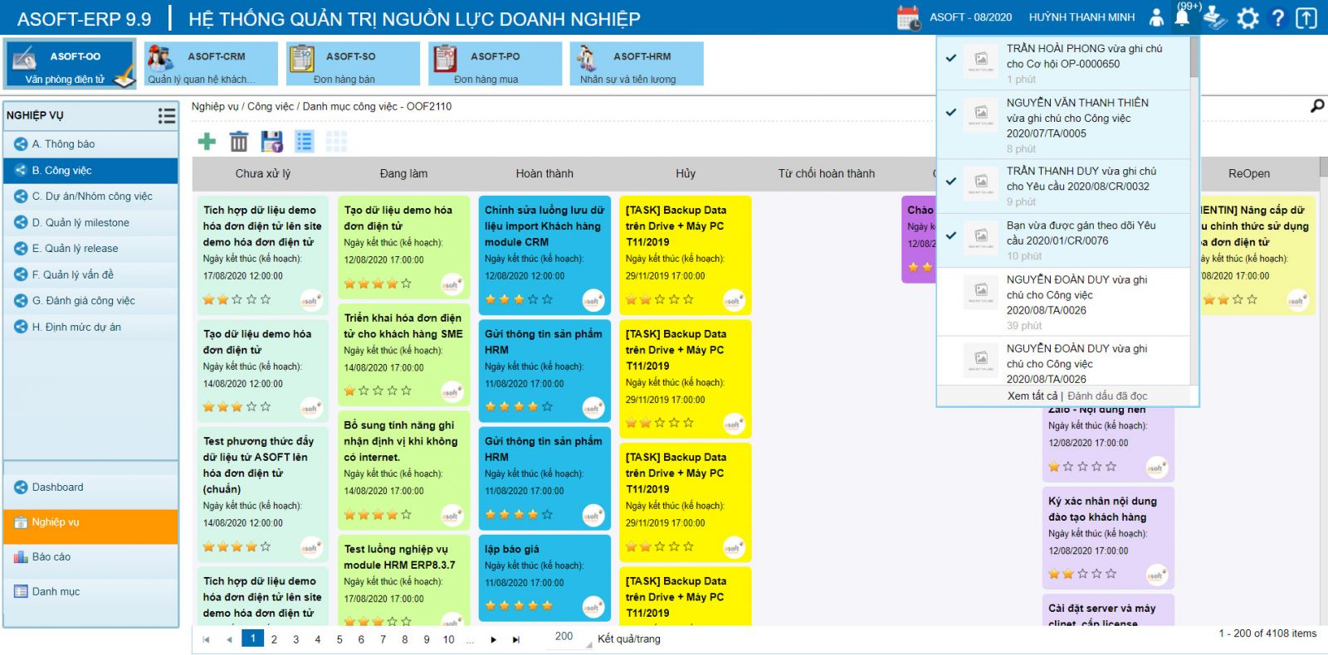The width and height of the screenshot is (1328, 655).
Task: Open the ASOFT-SO module
Action: tap(353, 64)
